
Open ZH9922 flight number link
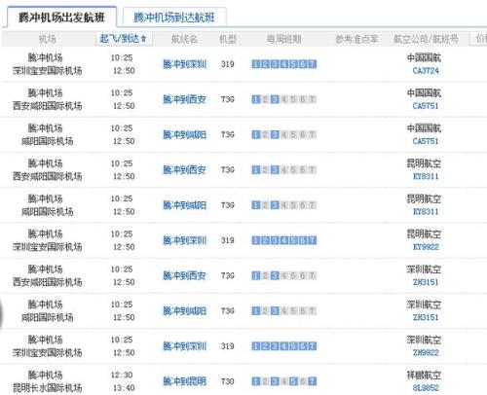click(x=426, y=353)
